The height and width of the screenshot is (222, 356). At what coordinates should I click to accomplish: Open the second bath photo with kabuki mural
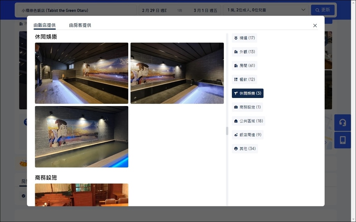[x=177, y=73]
